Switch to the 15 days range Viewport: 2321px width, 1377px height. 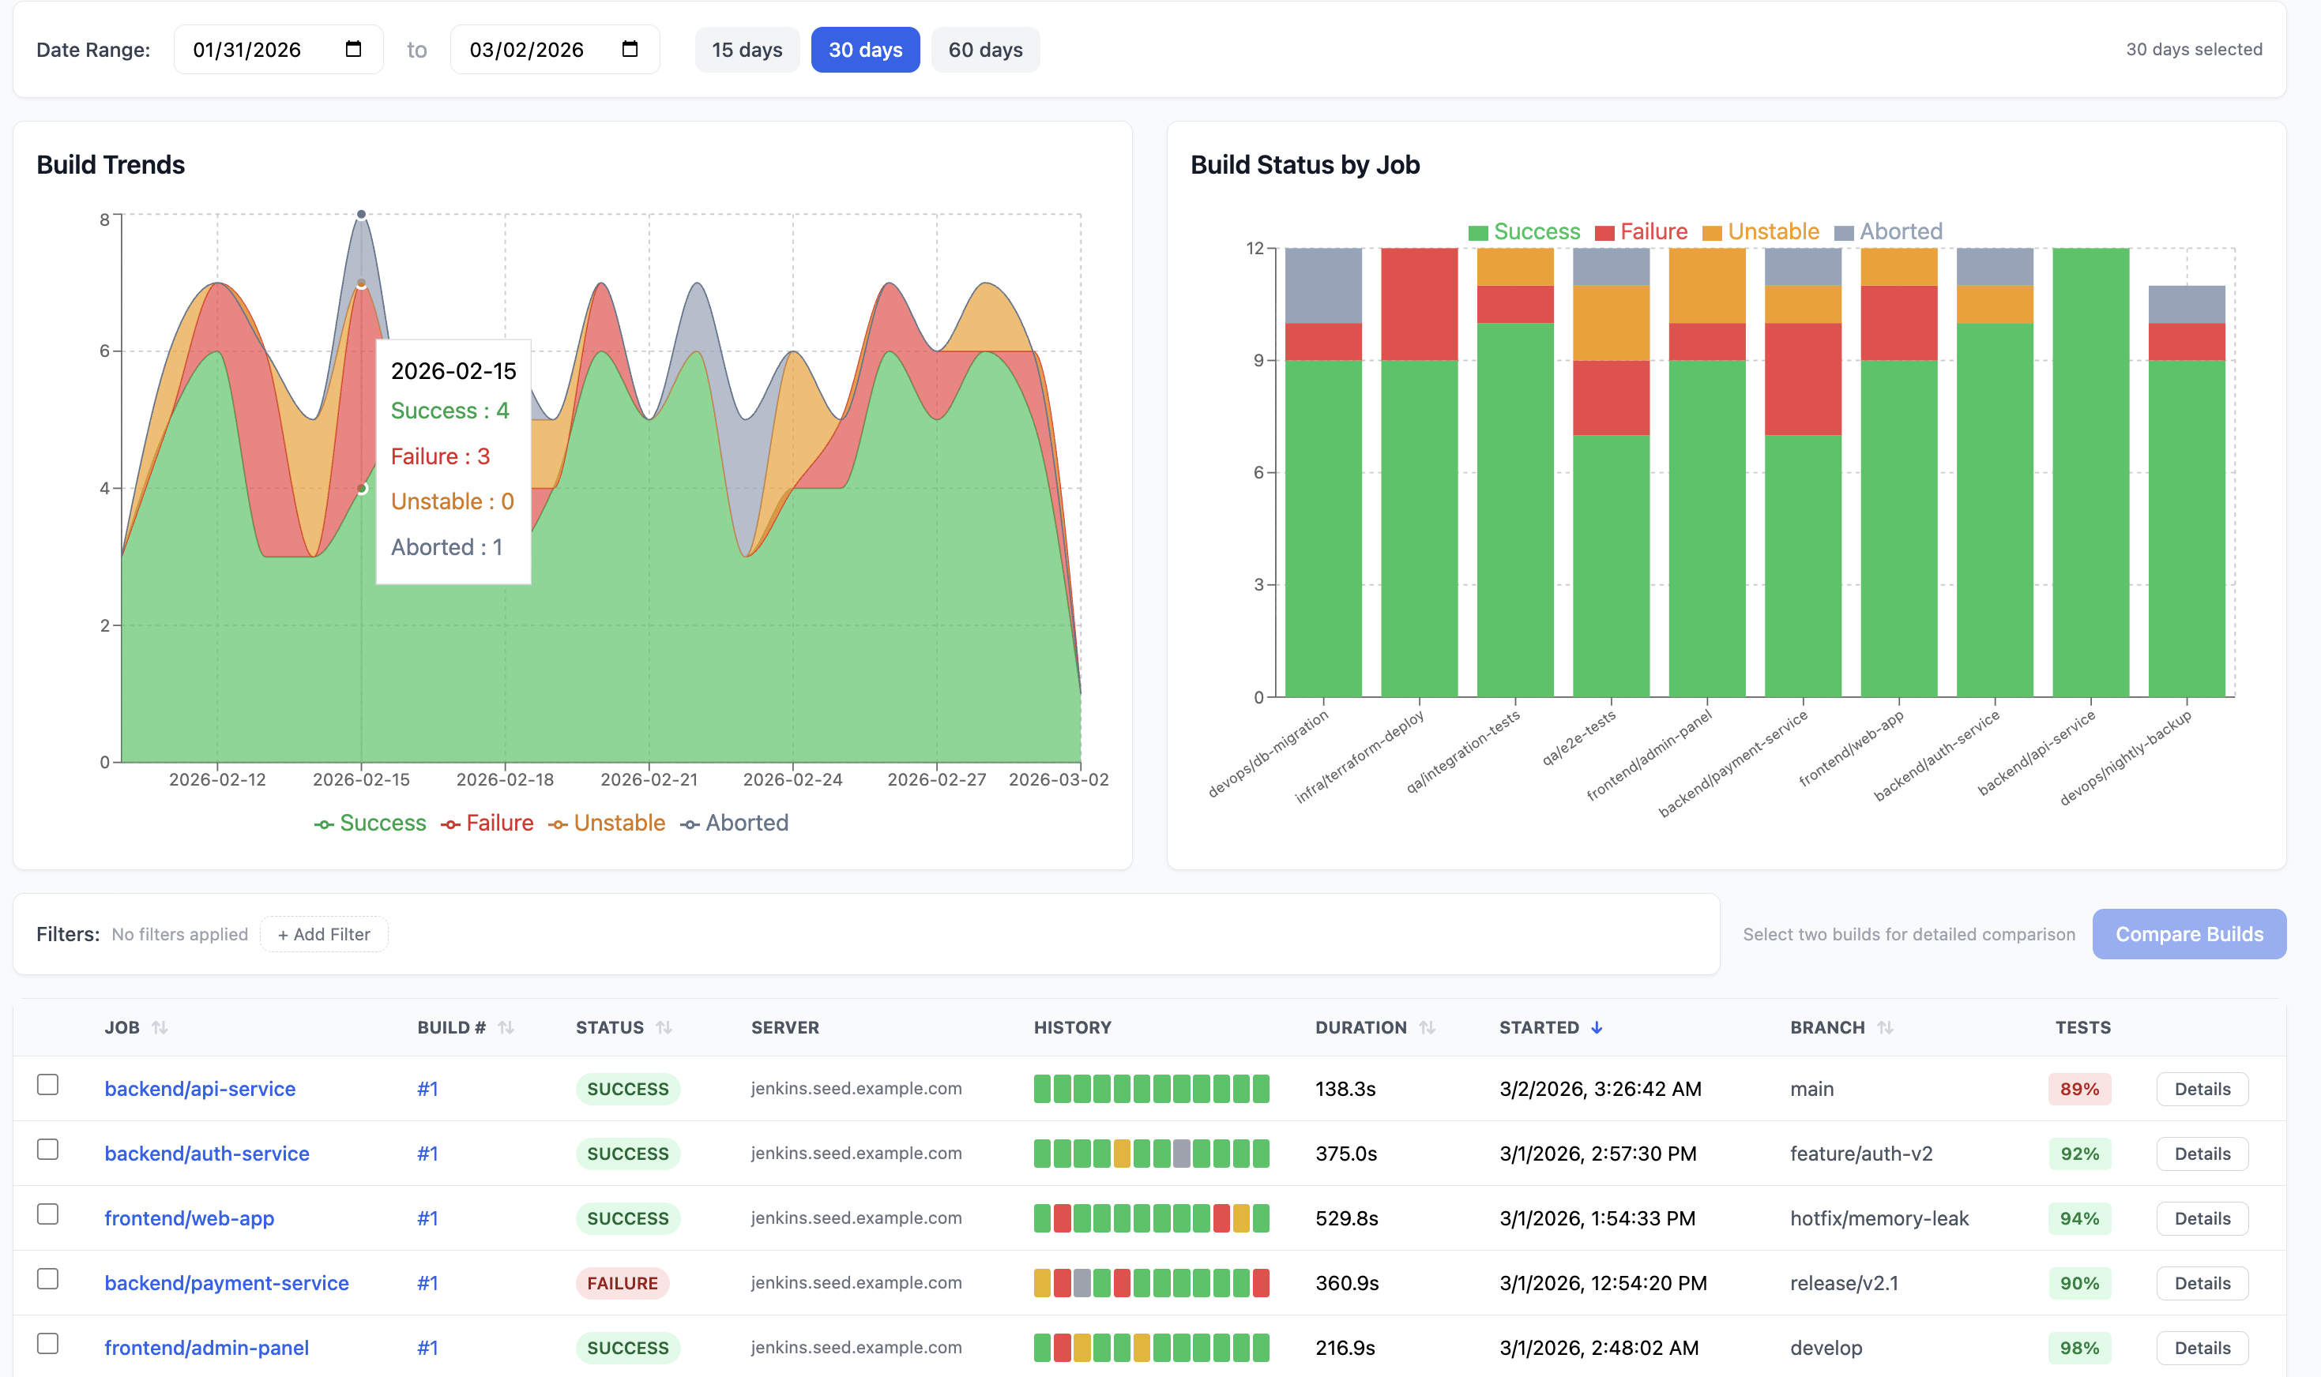pos(747,49)
